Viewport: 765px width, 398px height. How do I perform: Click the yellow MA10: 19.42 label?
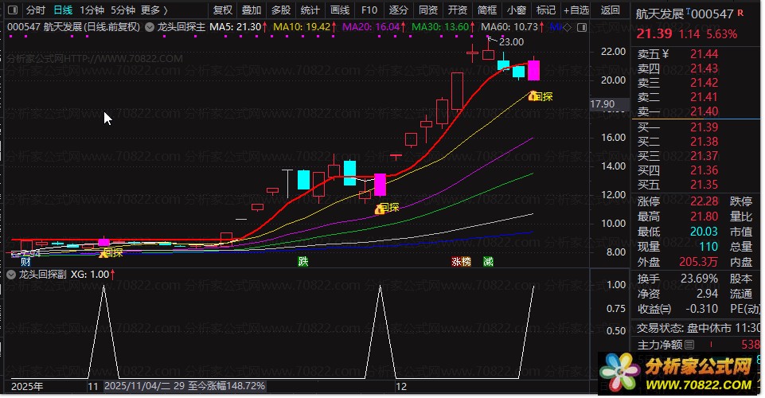302,27
